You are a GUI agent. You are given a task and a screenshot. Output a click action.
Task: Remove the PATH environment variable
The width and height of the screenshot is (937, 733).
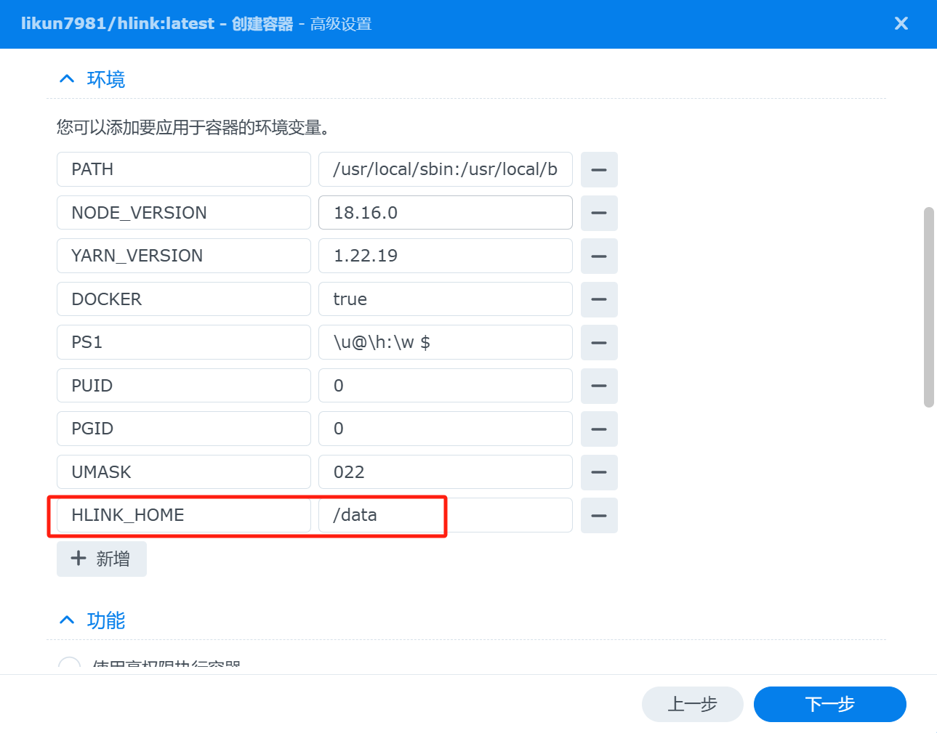(598, 169)
